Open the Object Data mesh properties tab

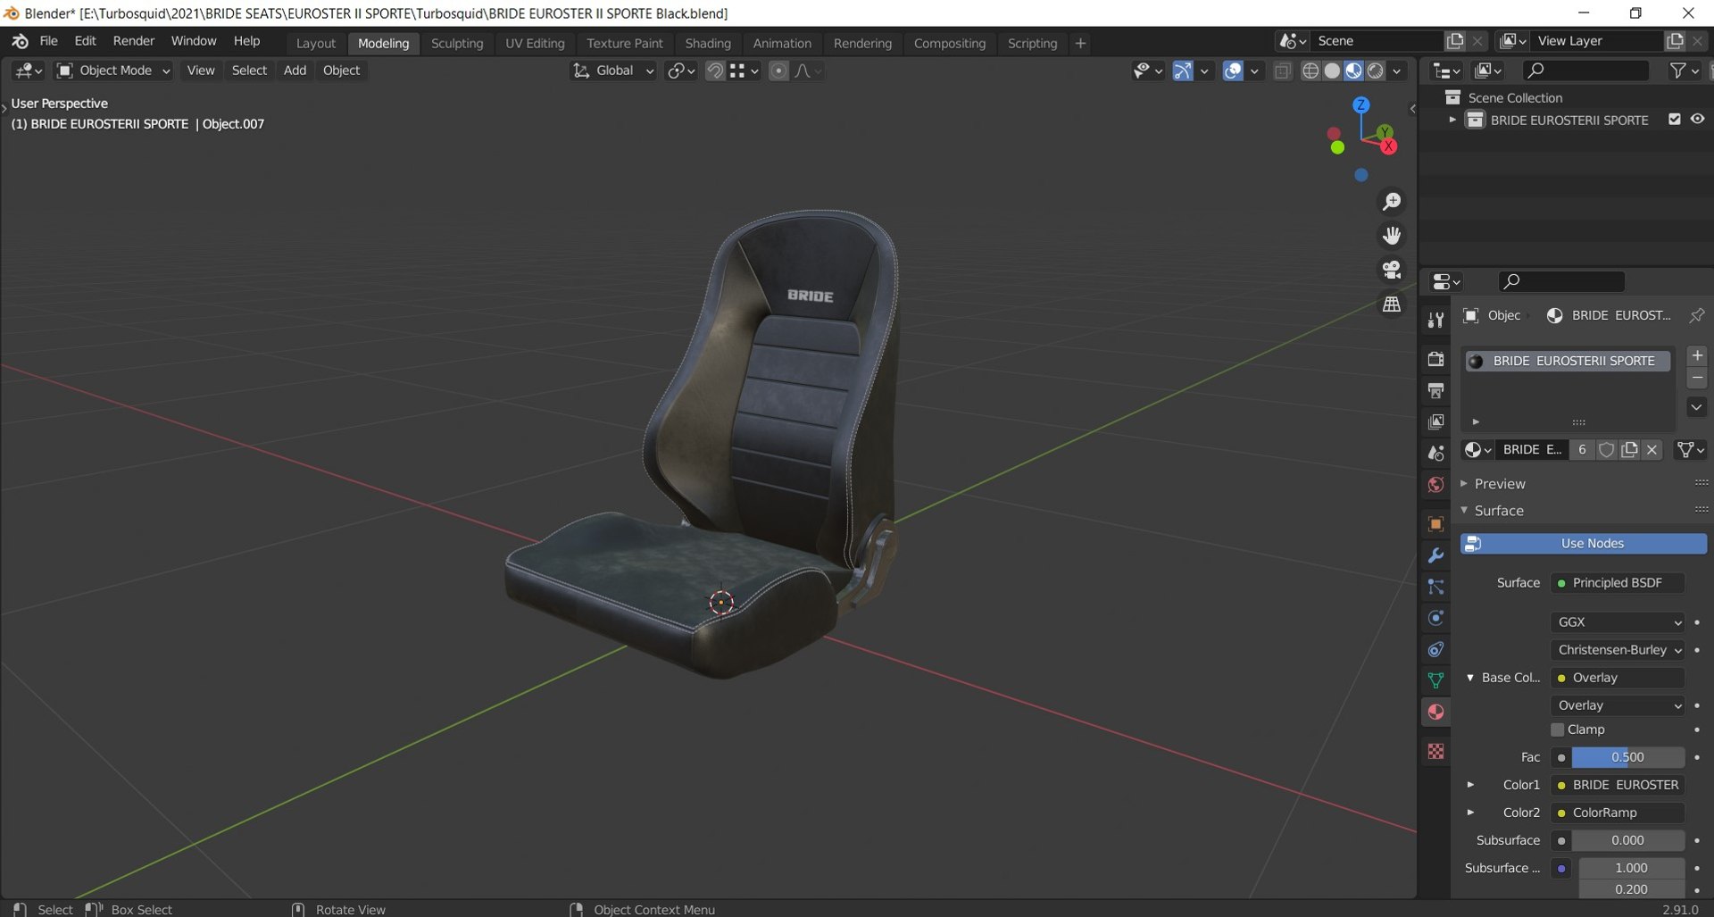[1435, 680]
